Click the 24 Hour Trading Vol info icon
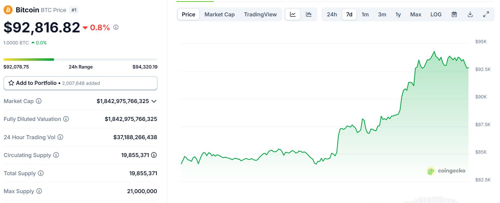 (x=60, y=137)
